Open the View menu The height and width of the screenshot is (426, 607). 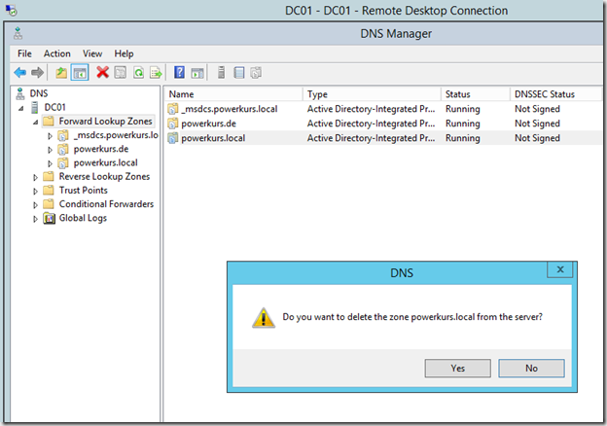coord(92,53)
